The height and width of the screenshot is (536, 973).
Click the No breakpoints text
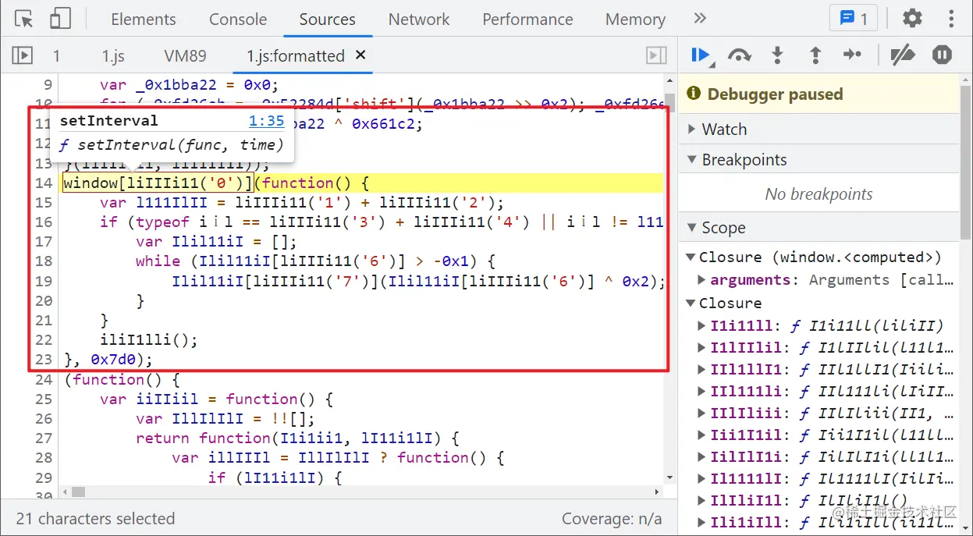(819, 194)
